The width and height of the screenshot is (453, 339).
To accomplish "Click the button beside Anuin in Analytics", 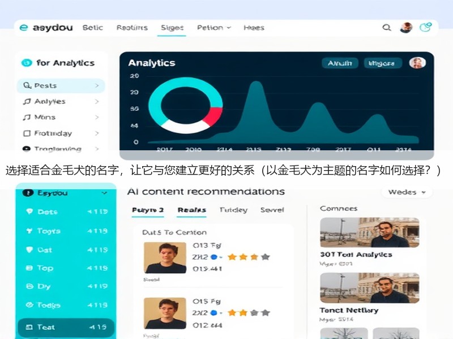I will pyautogui.click(x=383, y=63).
